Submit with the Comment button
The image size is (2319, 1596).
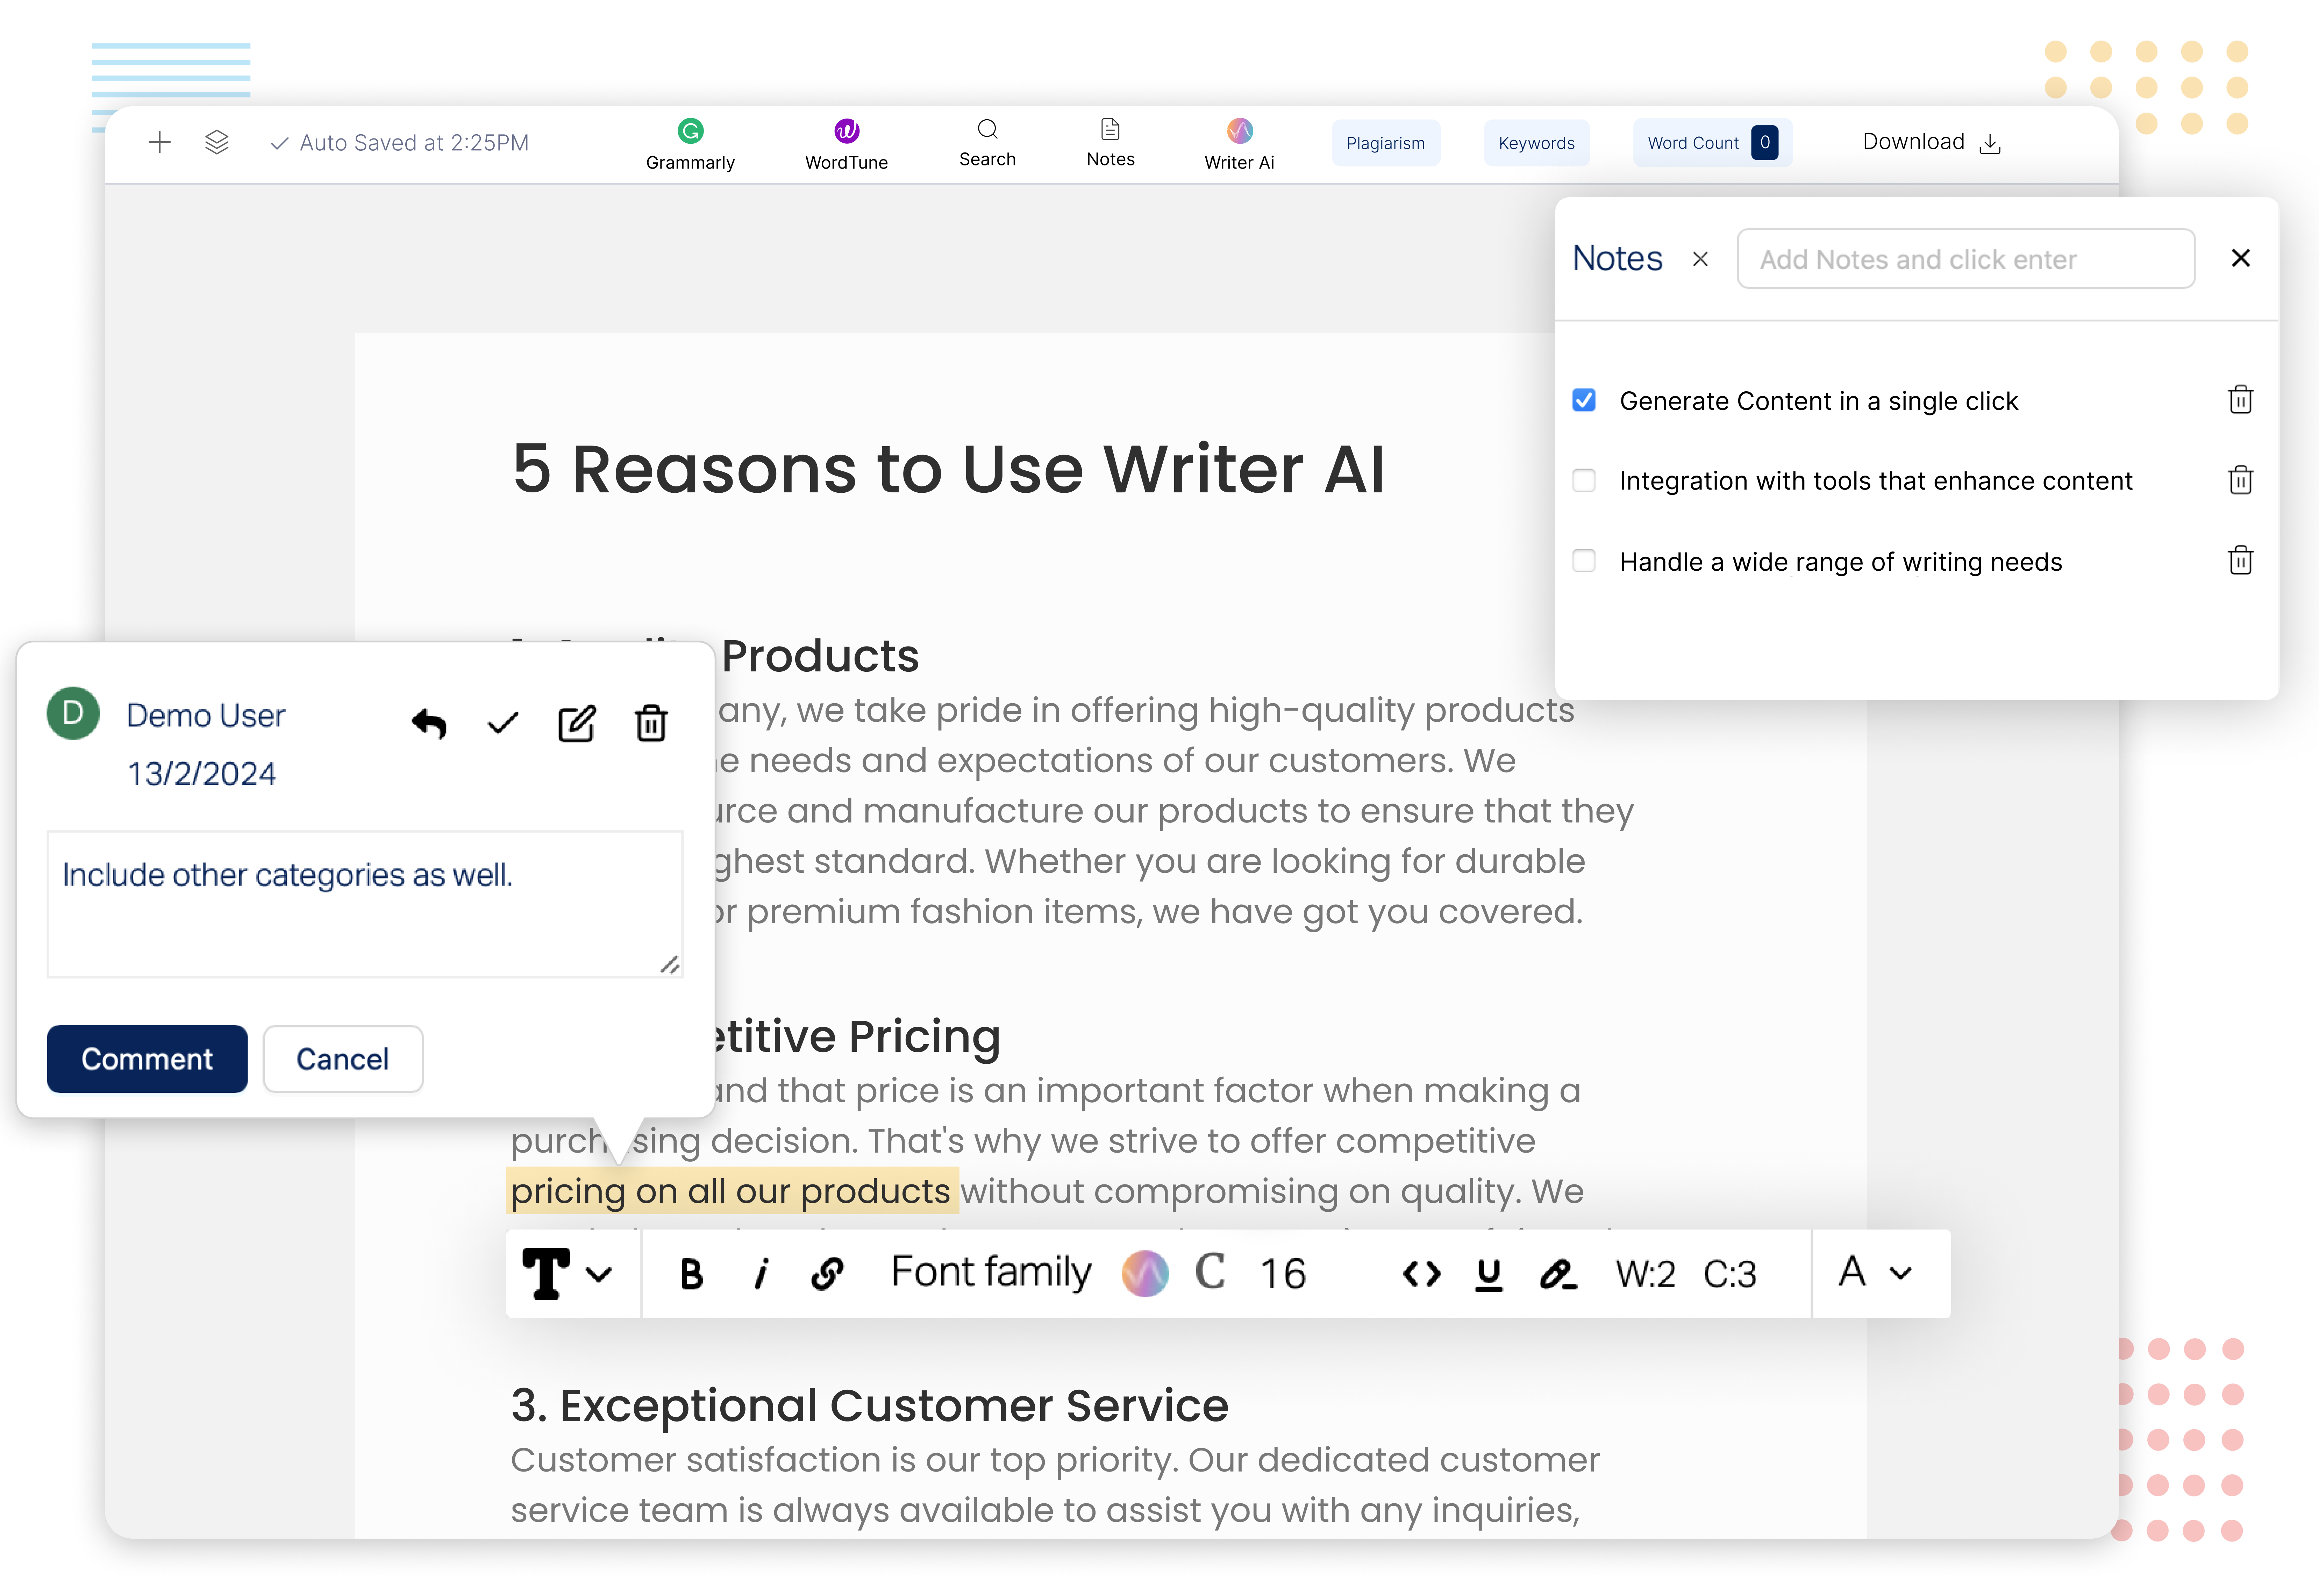click(147, 1059)
